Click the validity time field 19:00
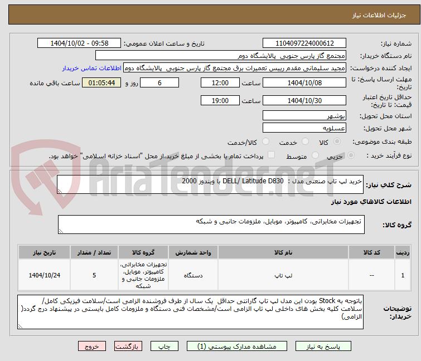The image size is (421, 361). [x=220, y=100]
